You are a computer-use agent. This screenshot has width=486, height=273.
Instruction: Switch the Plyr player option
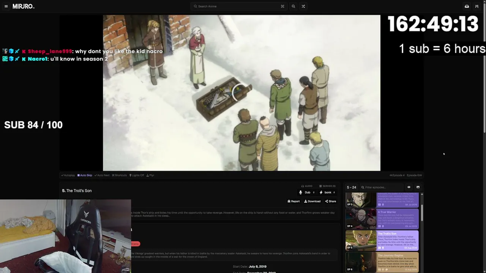pyautogui.click(x=150, y=175)
